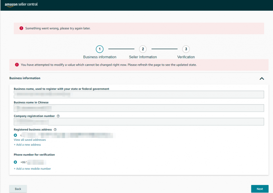
Task: Click Add a new mobile number link
Action: [32, 169]
